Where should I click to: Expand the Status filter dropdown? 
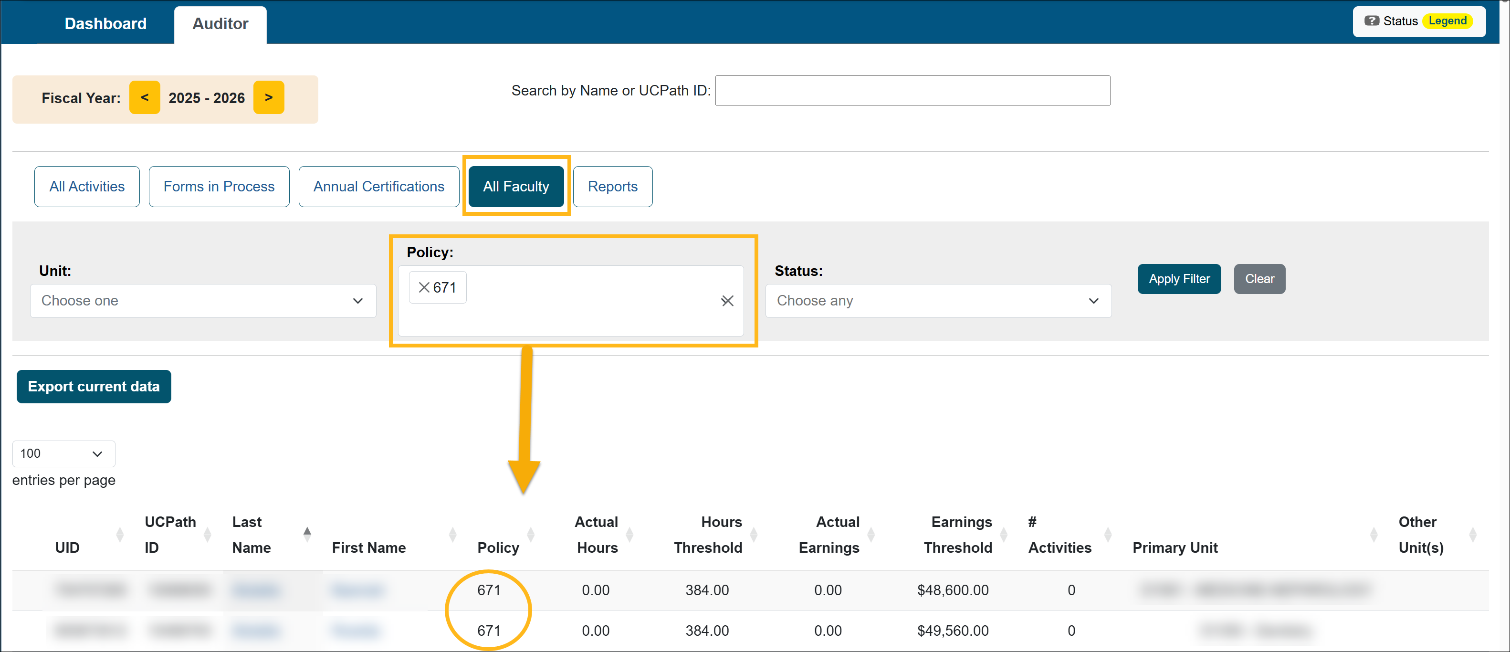coord(938,301)
